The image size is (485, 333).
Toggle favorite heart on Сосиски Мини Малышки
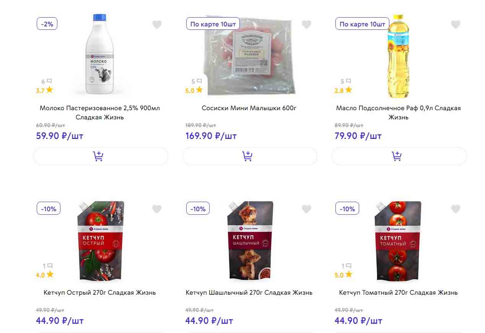tap(306, 24)
